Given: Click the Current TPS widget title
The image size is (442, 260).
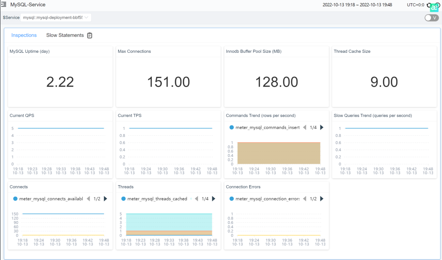Looking at the screenshot, I should (x=130, y=116).
